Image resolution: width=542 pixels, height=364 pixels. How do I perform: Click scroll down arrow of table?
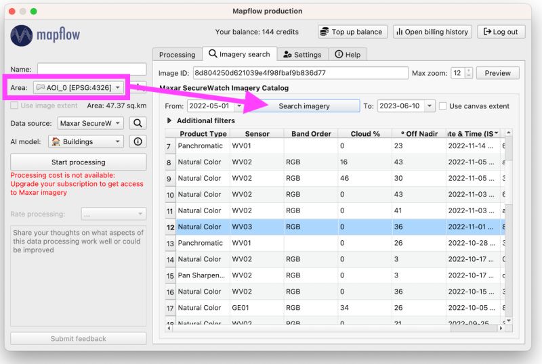509,321
